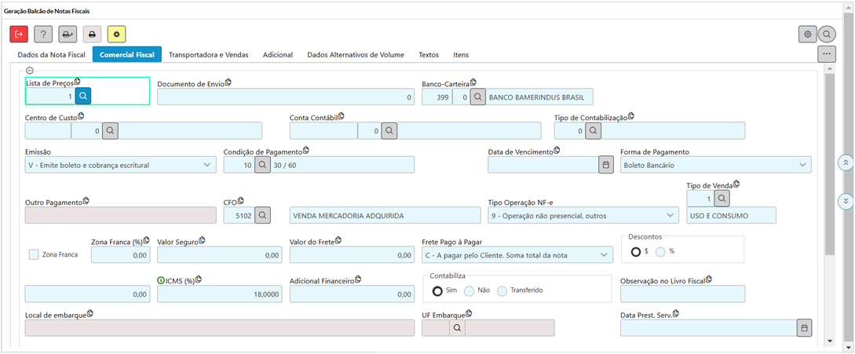Click the printer icon in toolbar

coord(92,35)
